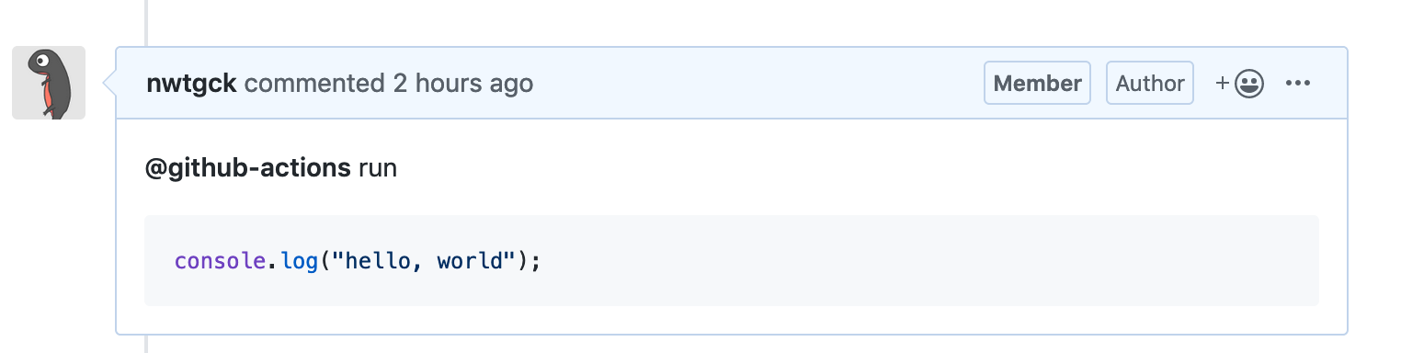Click the comment pointer caret beside the avatar
This screenshot has width=1401, height=353.
108,84
